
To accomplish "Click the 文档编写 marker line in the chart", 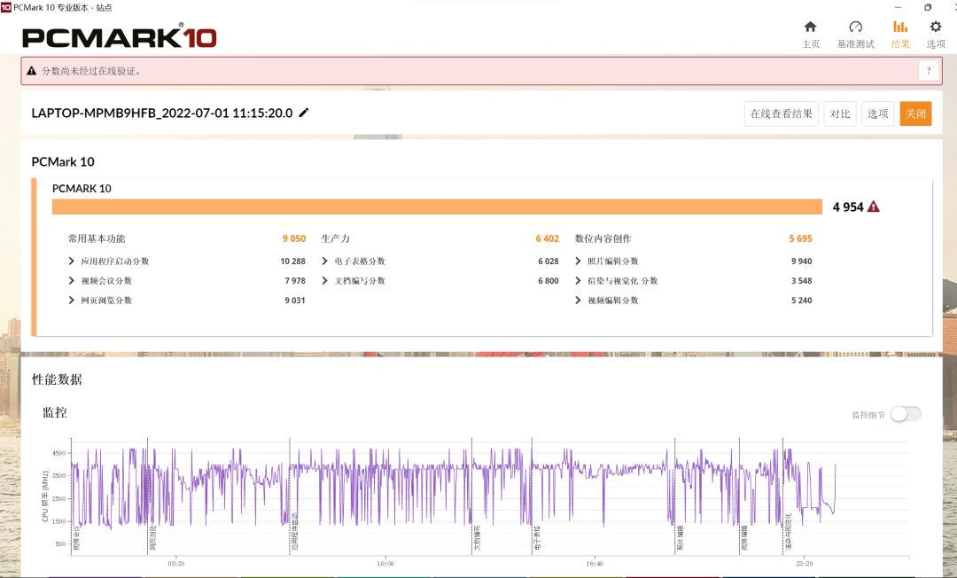I will (x=471, y=496).
